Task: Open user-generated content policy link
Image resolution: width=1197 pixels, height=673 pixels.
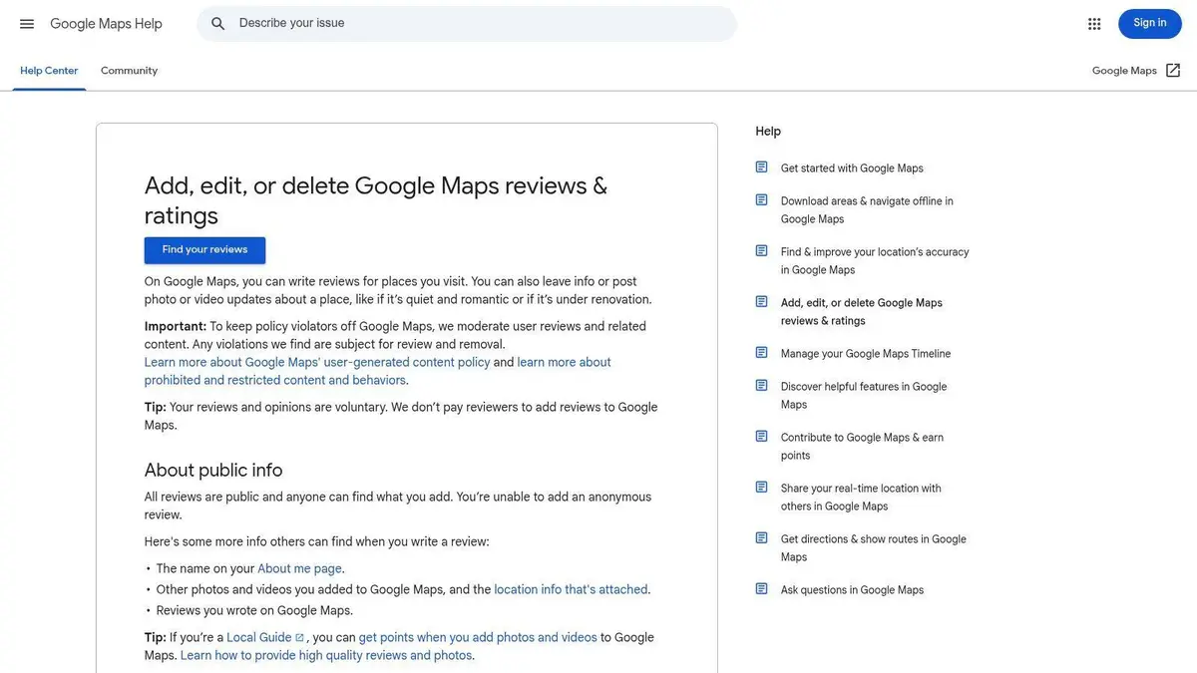Action: (x=317, y=363)
